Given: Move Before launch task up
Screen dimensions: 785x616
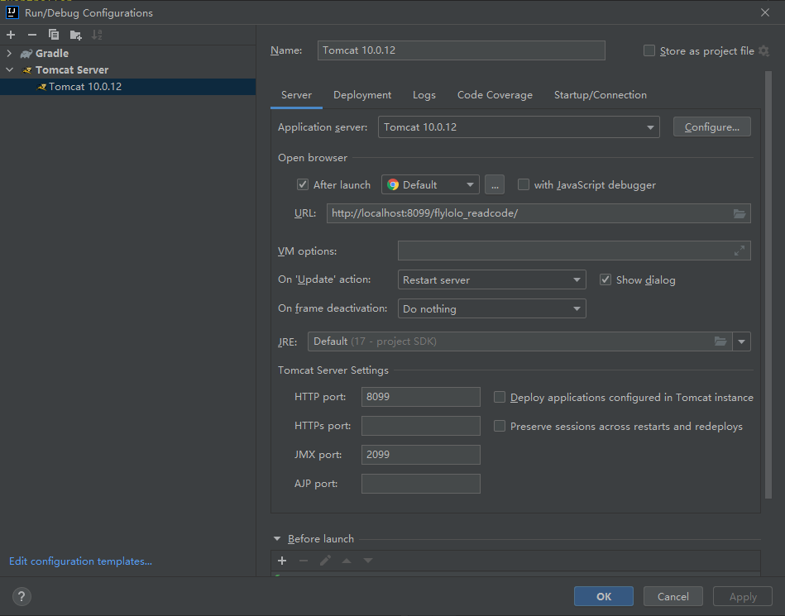Looking at the screenshot, I should (x=347, y=561).
